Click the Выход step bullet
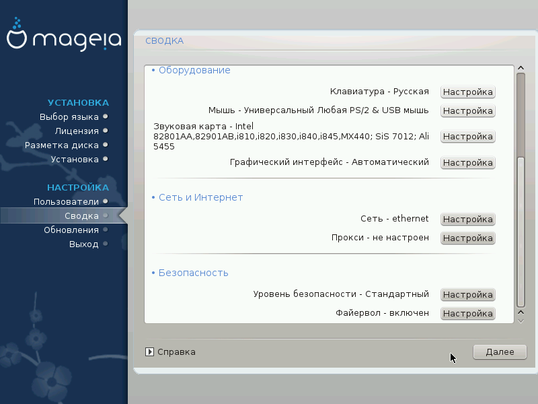538x404 pixels. pyautogui.click(x=105, y=244)
